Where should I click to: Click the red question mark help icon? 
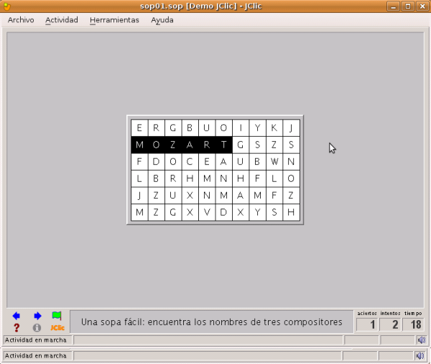tap(17, 327)
